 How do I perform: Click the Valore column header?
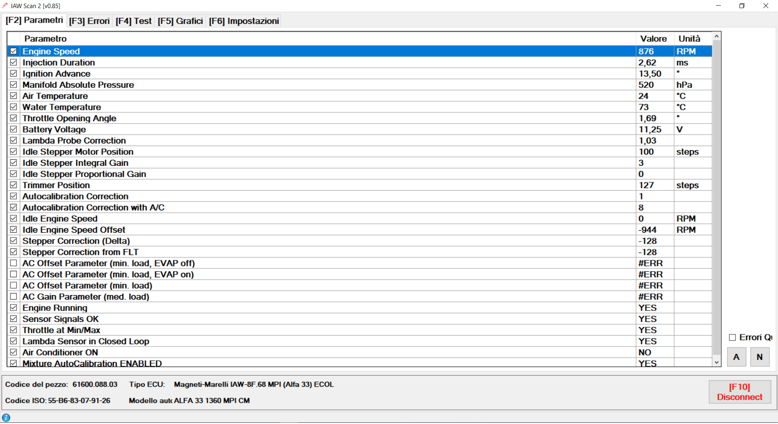(655, 39)
